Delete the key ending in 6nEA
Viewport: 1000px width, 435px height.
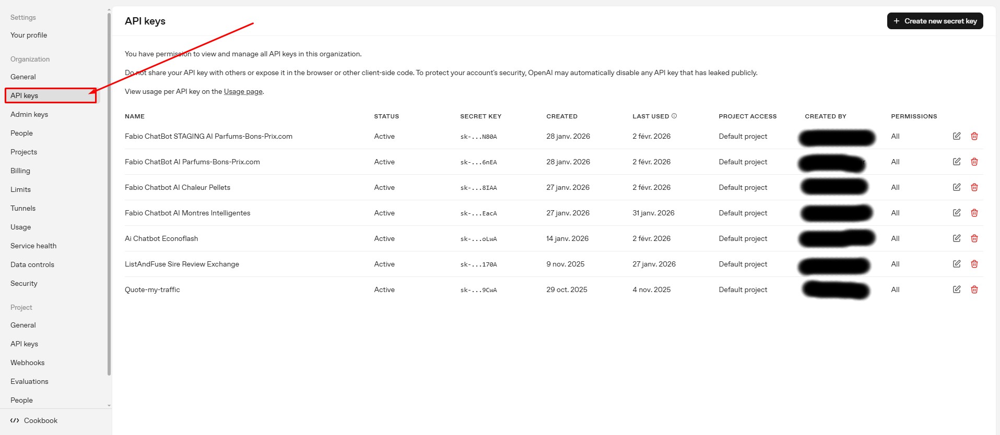tap(974, 162)
